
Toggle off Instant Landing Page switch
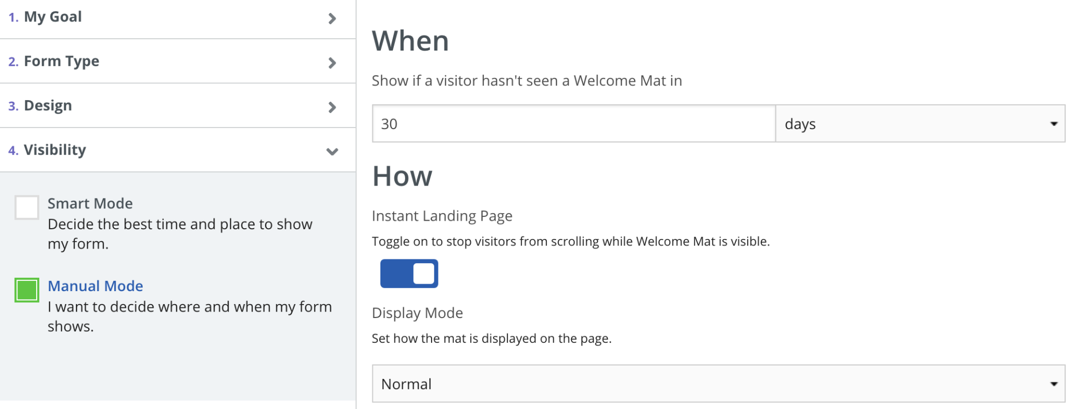tap(409, 273)
